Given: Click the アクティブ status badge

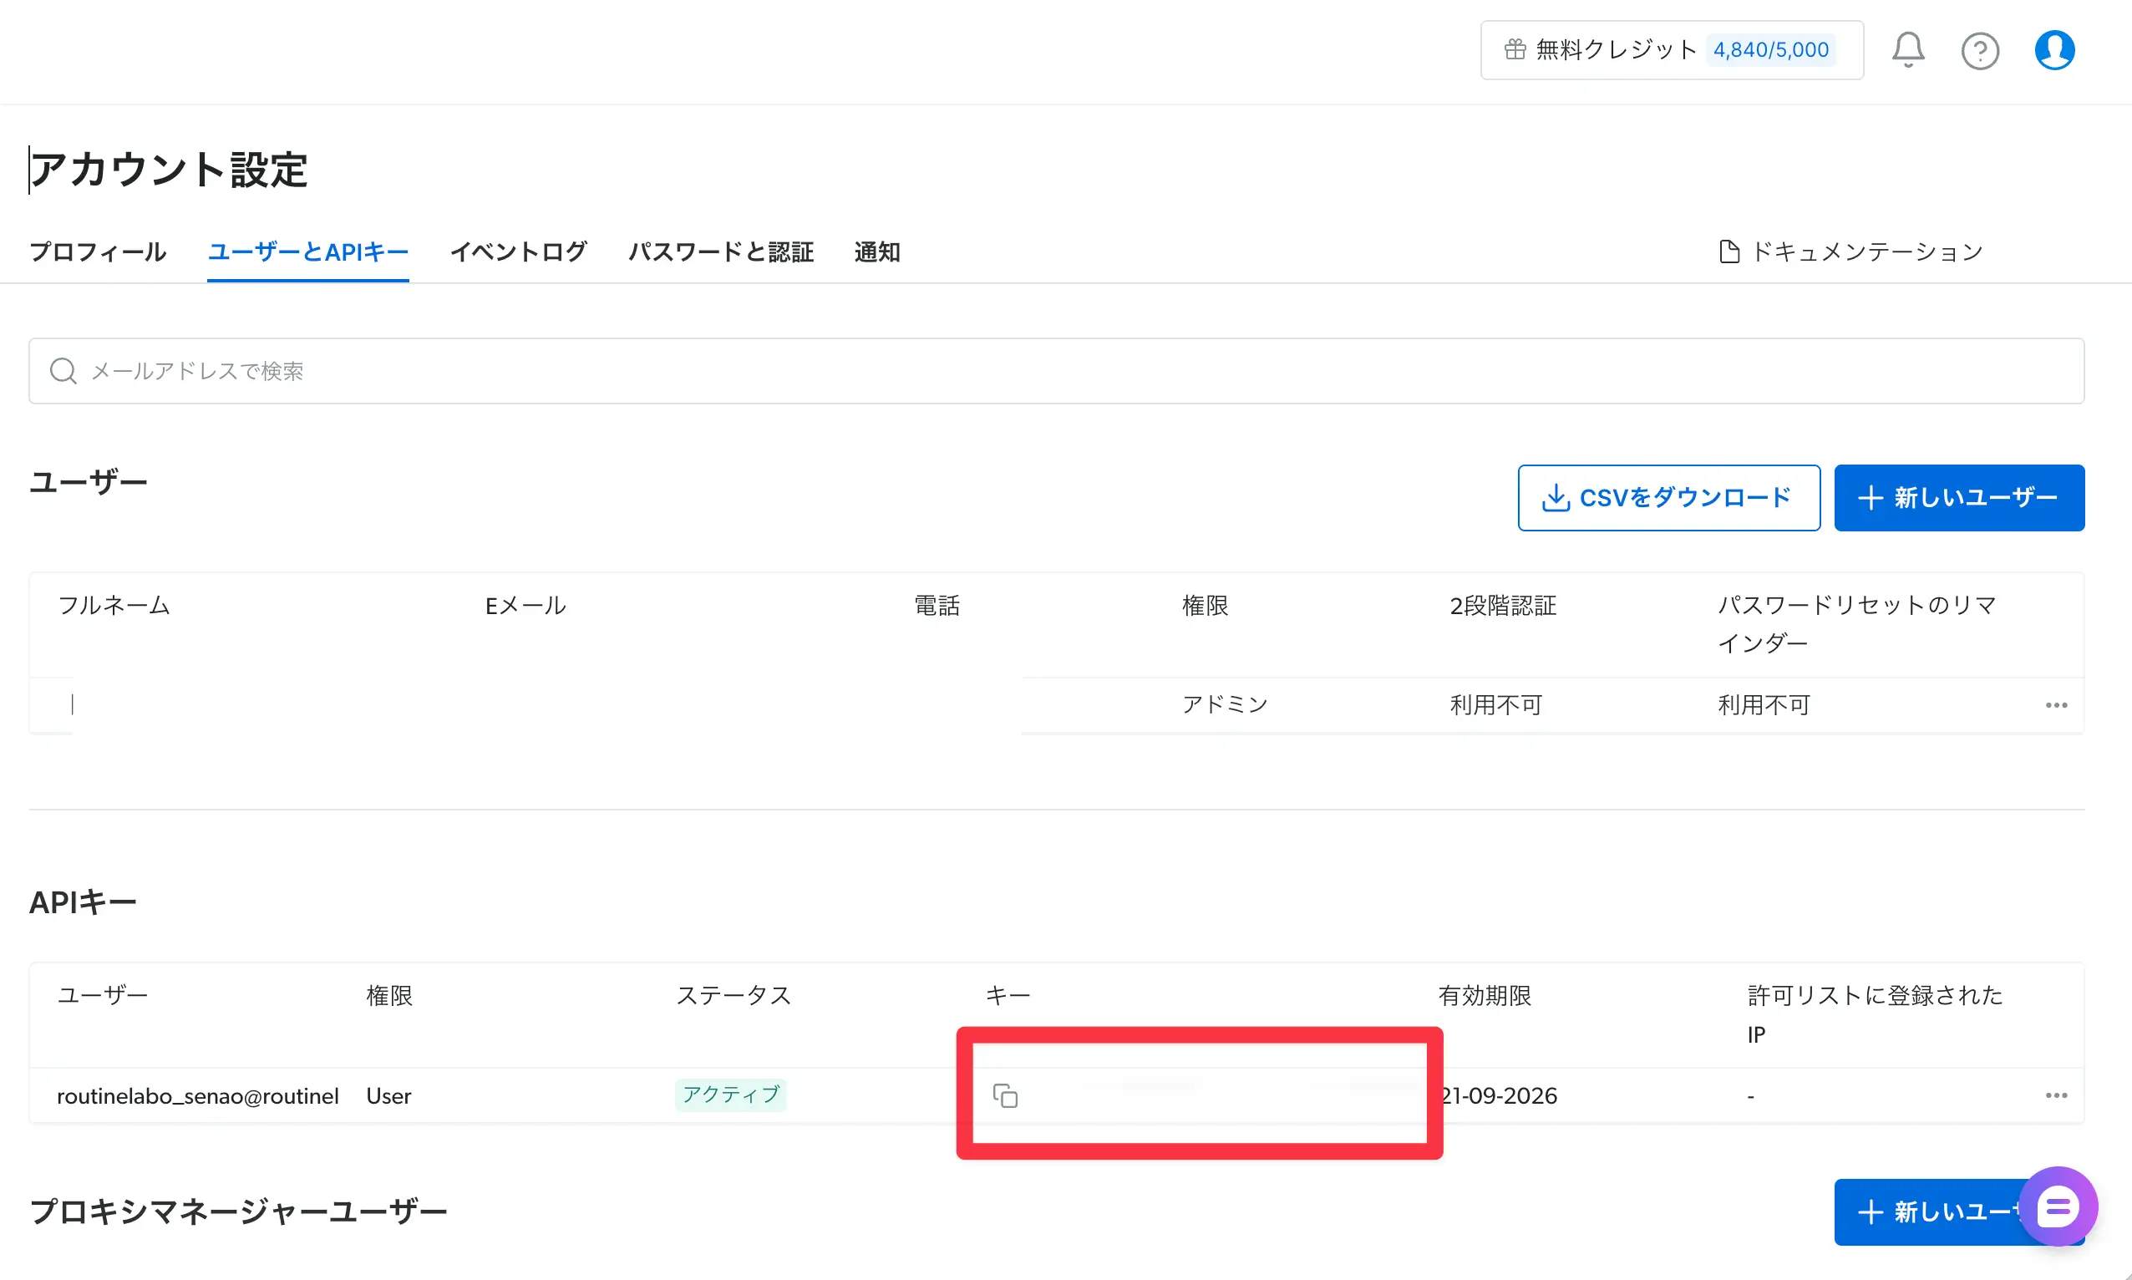Looking at the screenshot, I should (730, 1095).
